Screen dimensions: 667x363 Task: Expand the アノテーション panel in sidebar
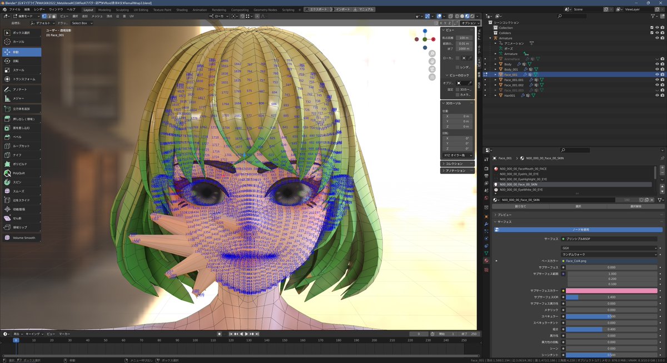[x=457, y=171]
